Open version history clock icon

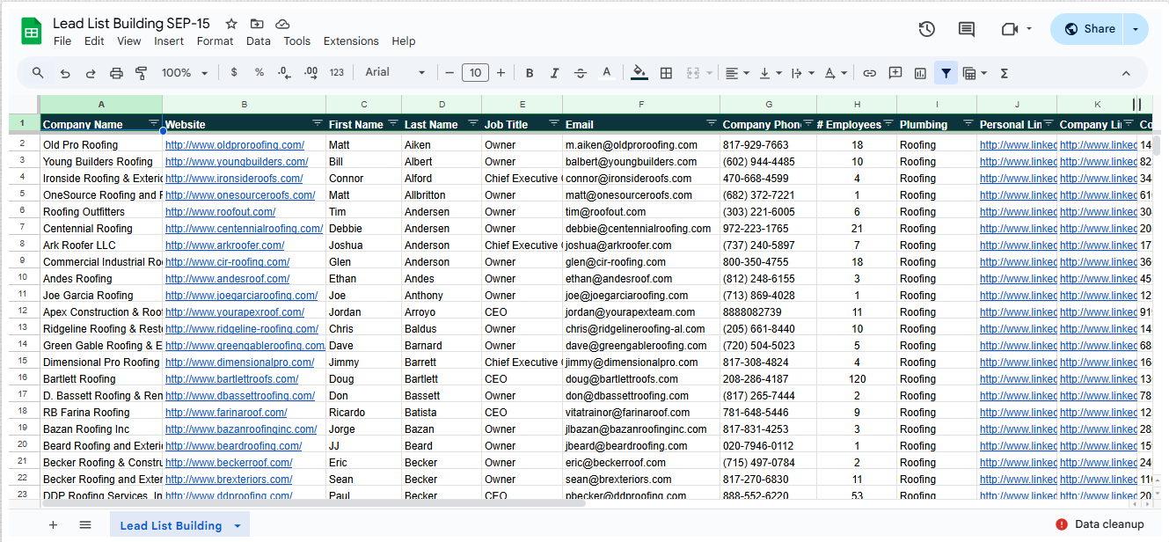pos(926,29)
